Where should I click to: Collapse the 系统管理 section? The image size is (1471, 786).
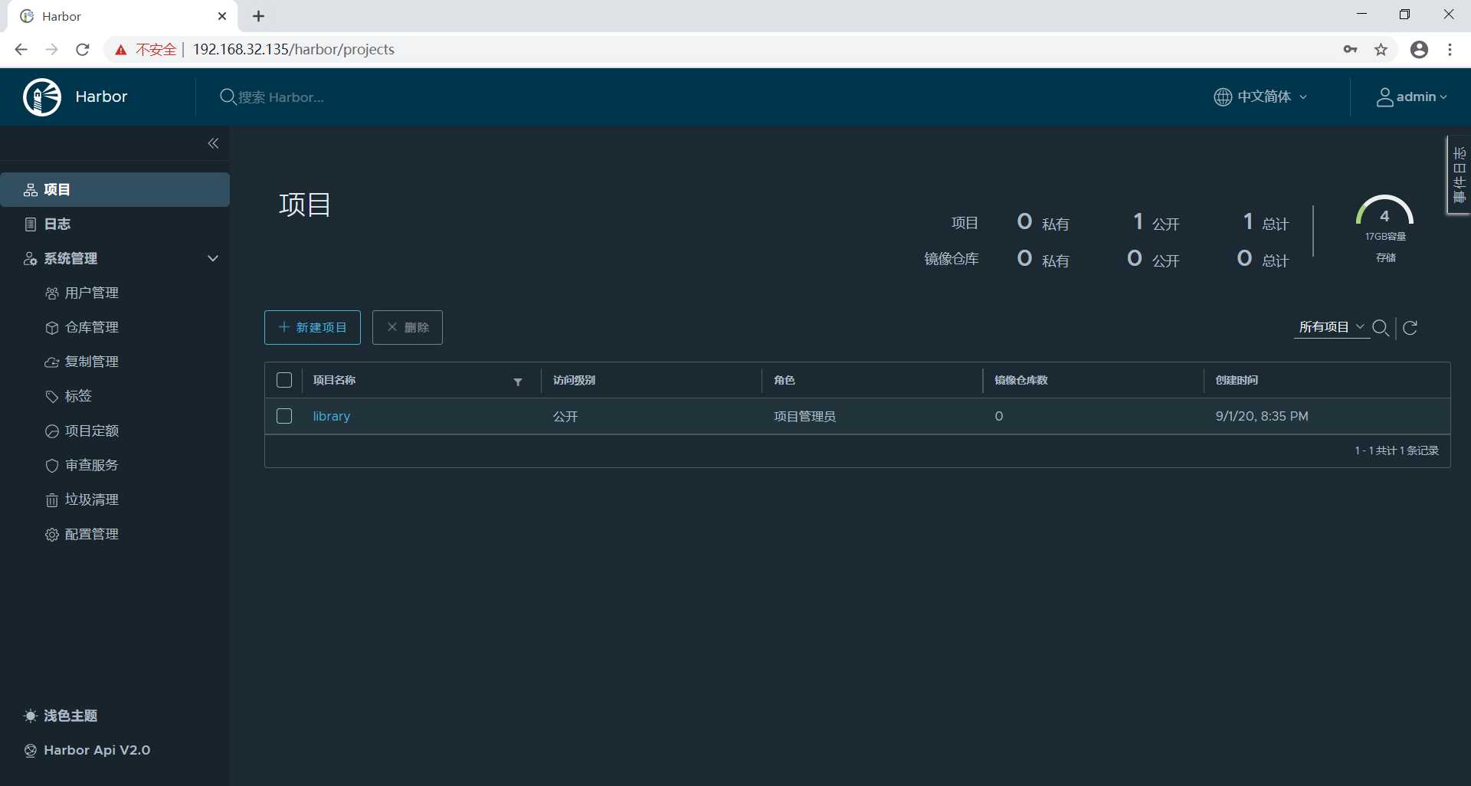[213, 258]
